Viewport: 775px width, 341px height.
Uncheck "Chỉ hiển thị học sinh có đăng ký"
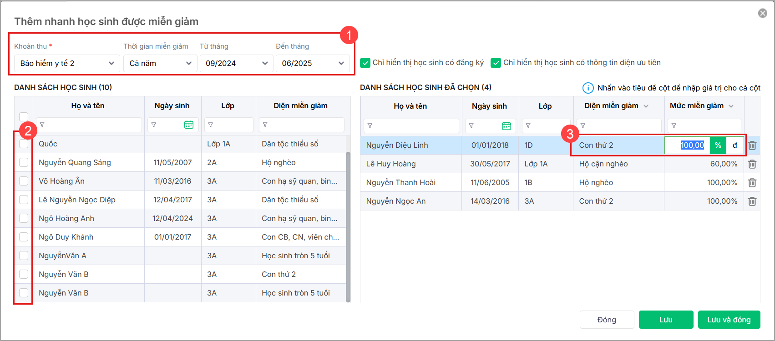(x=365, y=63)
